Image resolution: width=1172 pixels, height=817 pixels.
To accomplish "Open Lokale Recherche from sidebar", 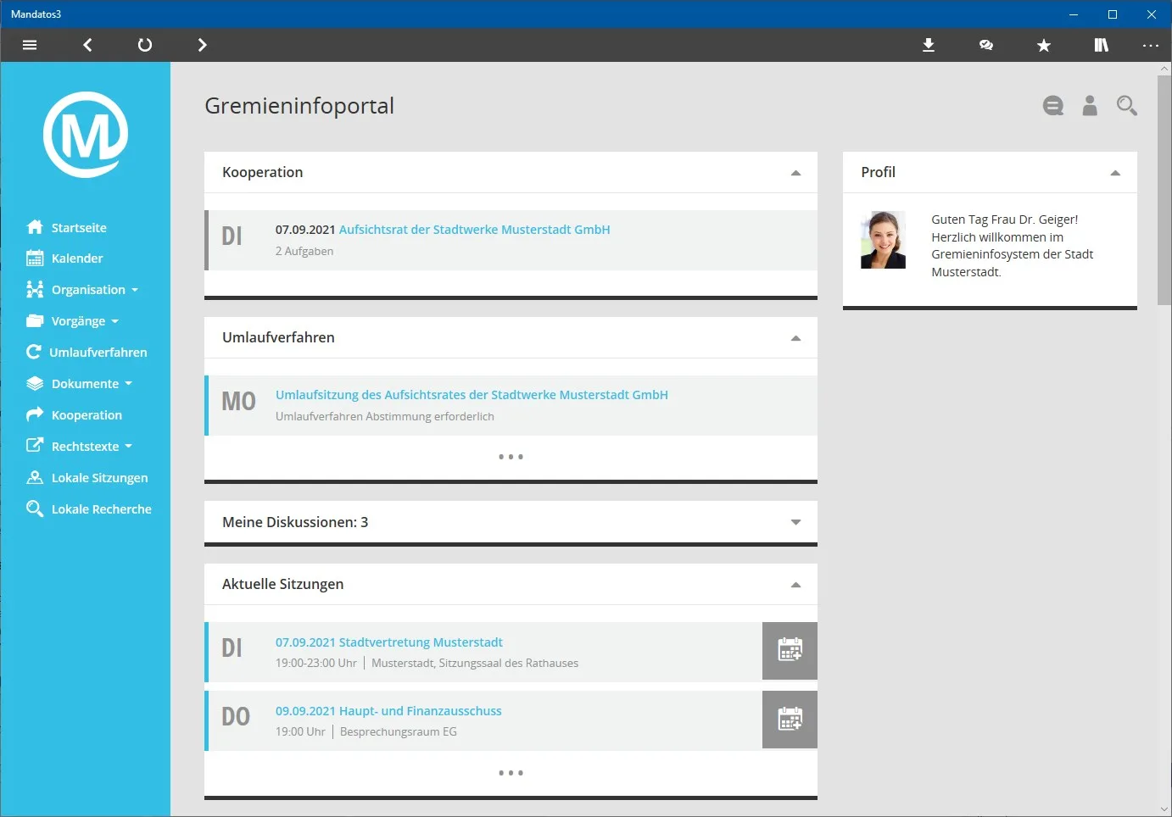I will pos(101,509).
